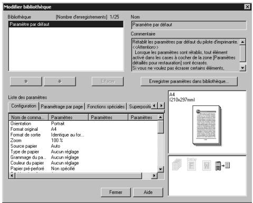Select the Couleur du papier row
This screenshot has height=203, width=253.
83,163
